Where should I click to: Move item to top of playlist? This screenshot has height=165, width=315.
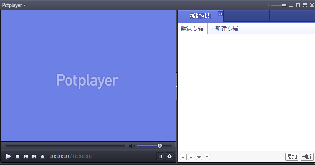pos(183,157)
